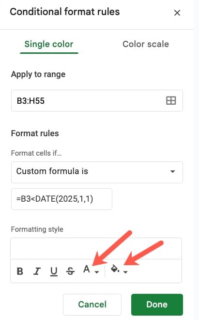
Task: Expand the arrow beside the fill color bucket
Action: click(x=125, y=272)
